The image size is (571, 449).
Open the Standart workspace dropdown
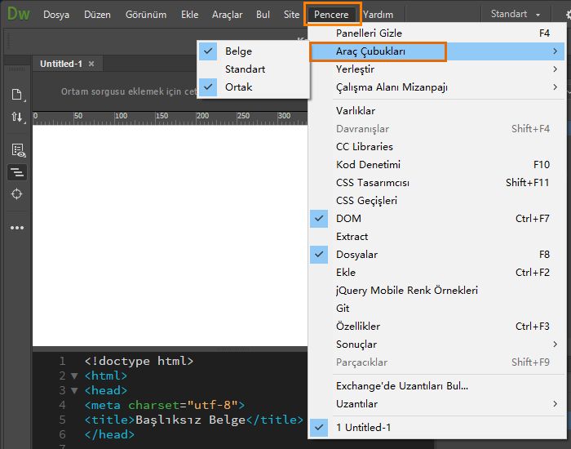pos(516,14)
